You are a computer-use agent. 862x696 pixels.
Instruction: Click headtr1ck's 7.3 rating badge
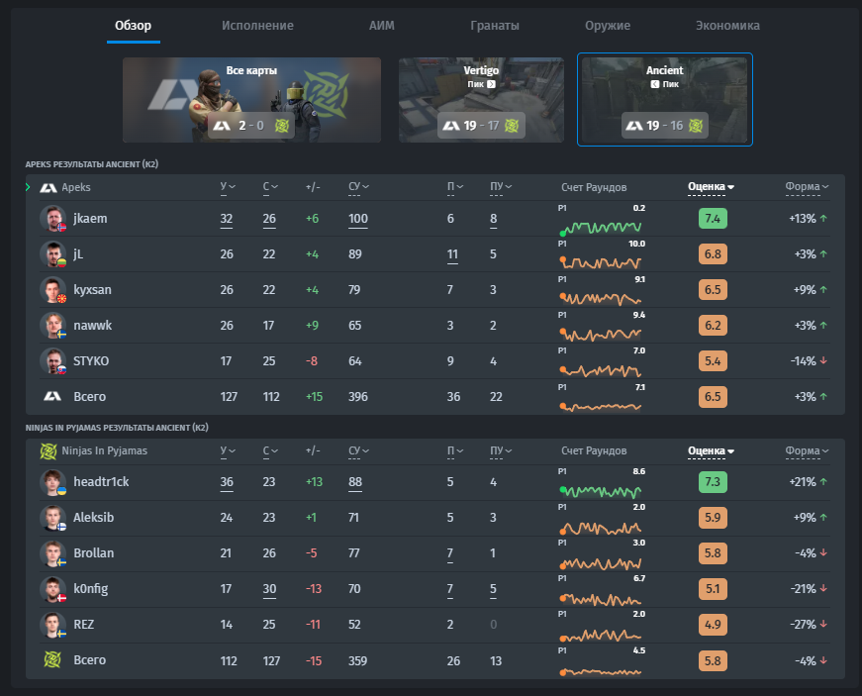[x=713, y=482]
